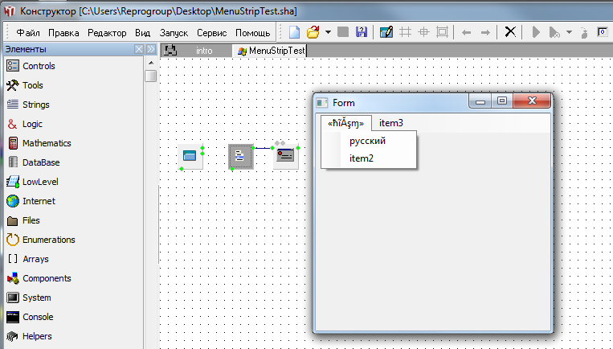This screenshot has height=349, width=613.
Task: Close the Элементы panel with X
Action: pos(138,50)
